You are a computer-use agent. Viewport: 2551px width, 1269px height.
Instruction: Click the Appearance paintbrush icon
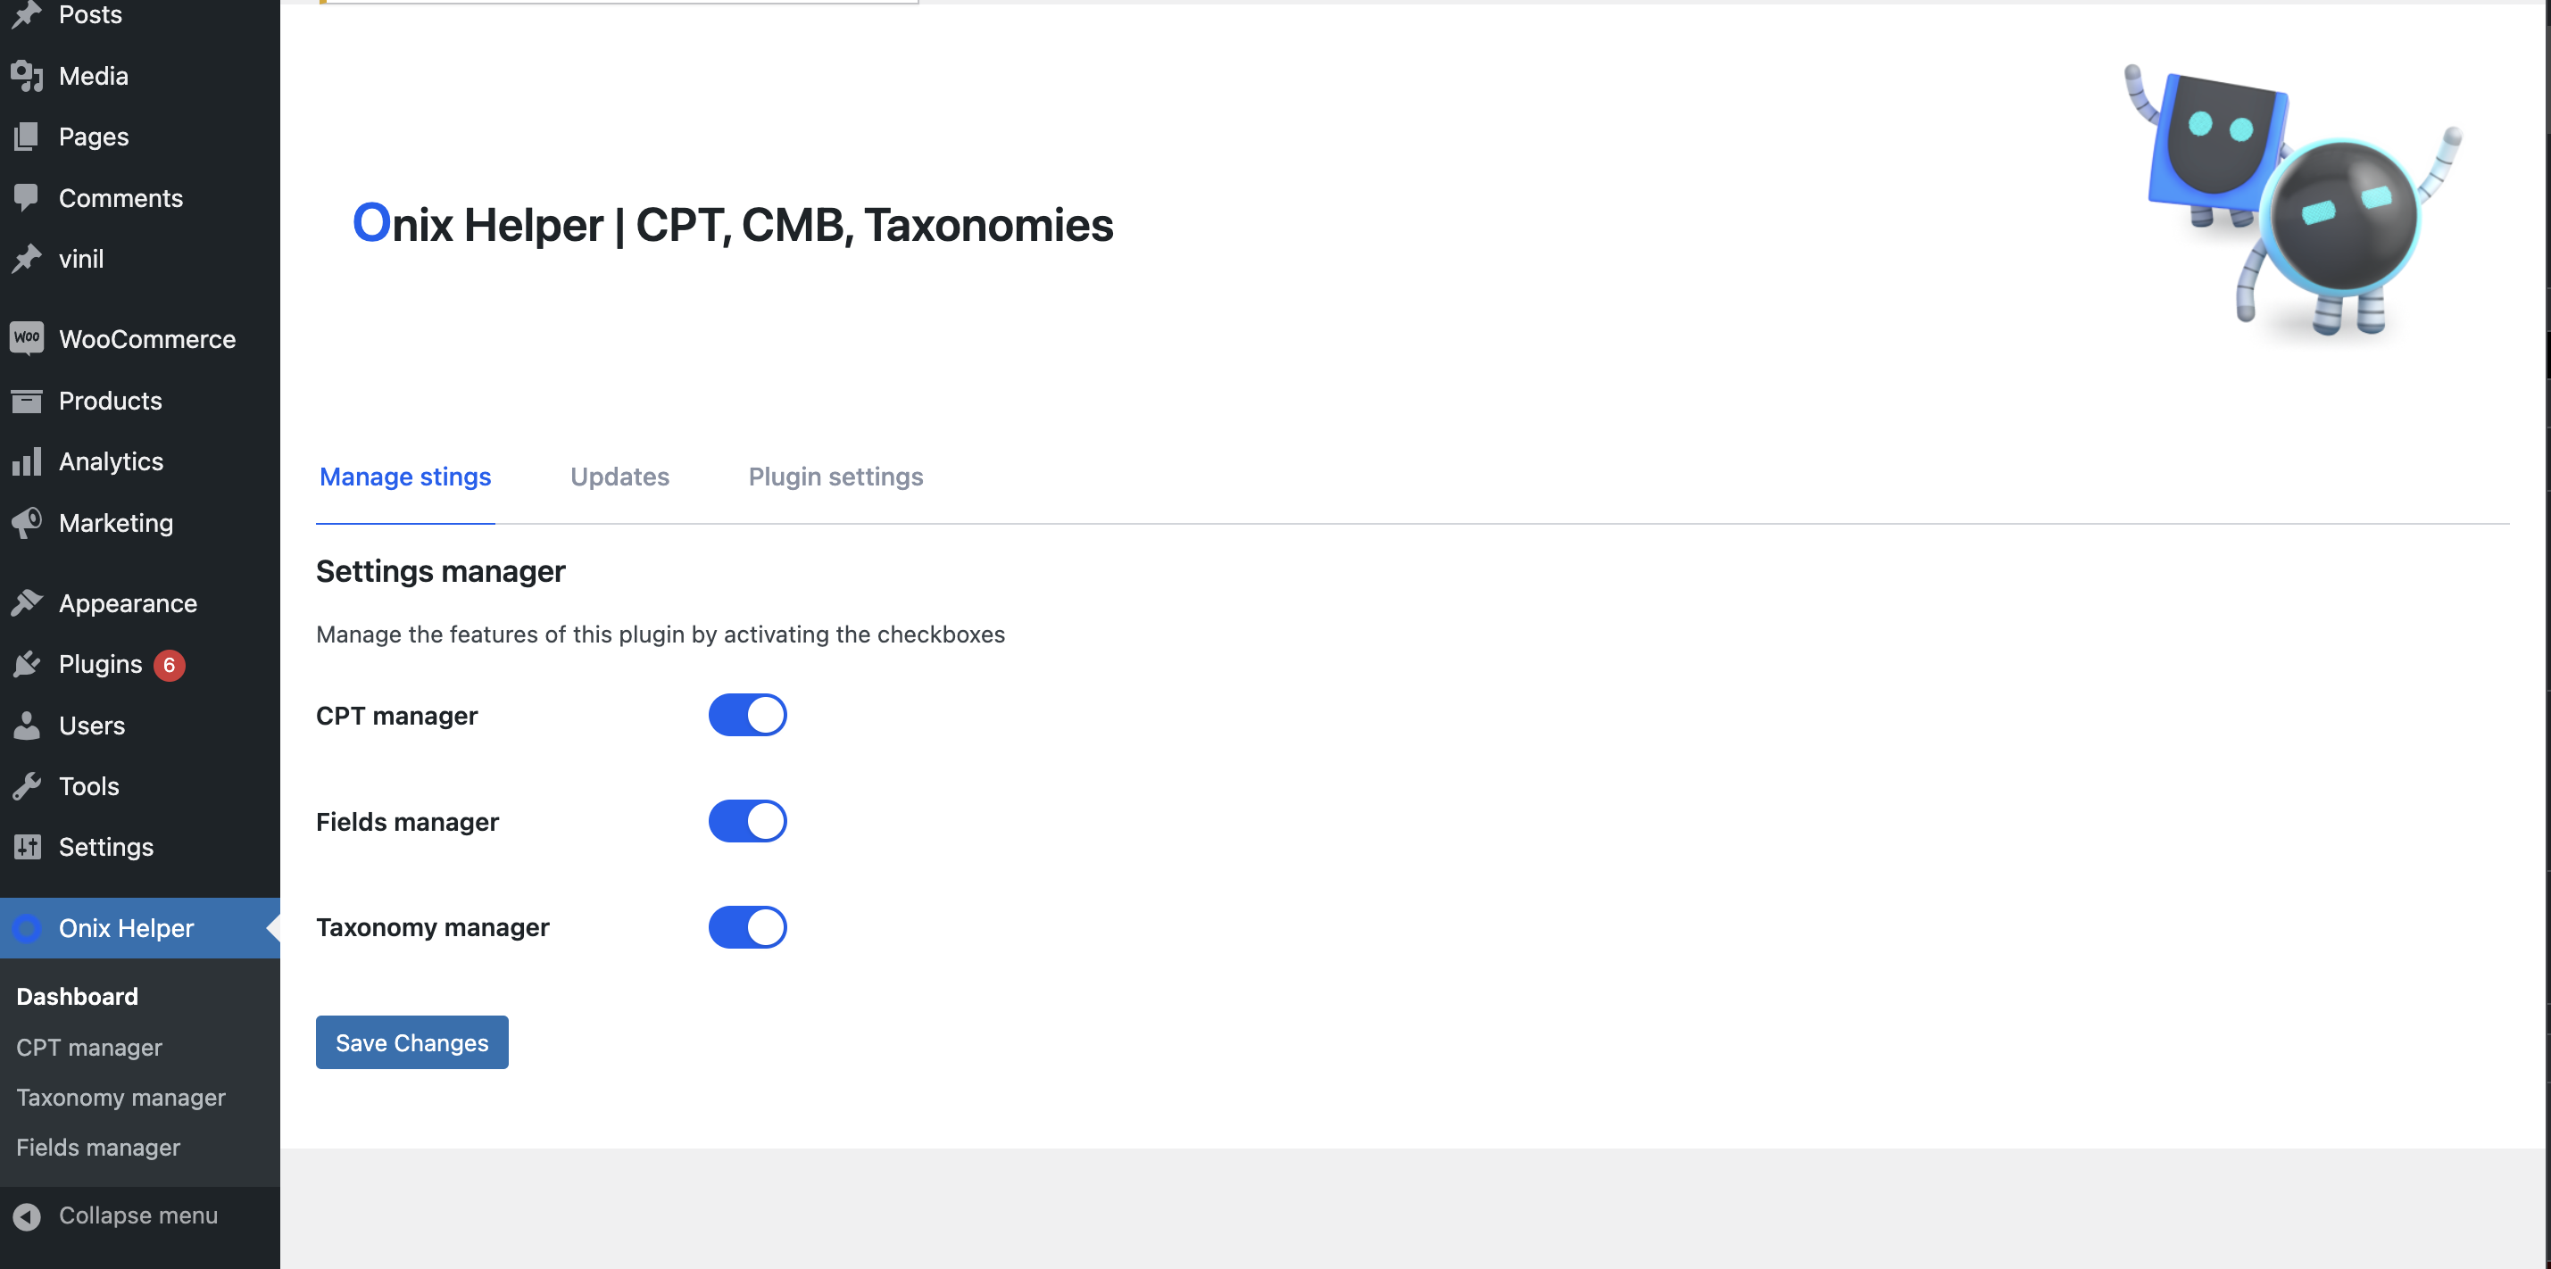pyautogui.click(x=27, y=603)
